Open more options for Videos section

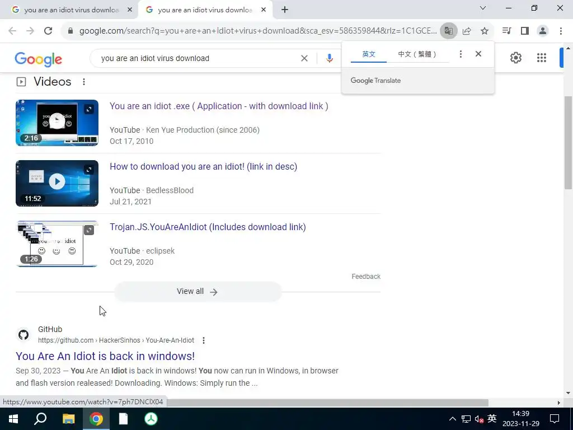(x=84, y=82)
